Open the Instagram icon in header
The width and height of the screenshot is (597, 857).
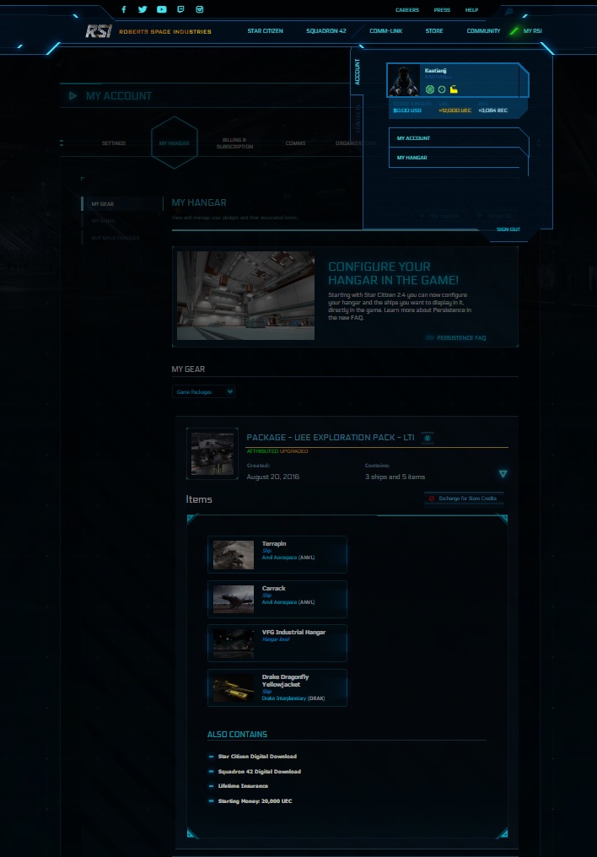pos(199,9)
